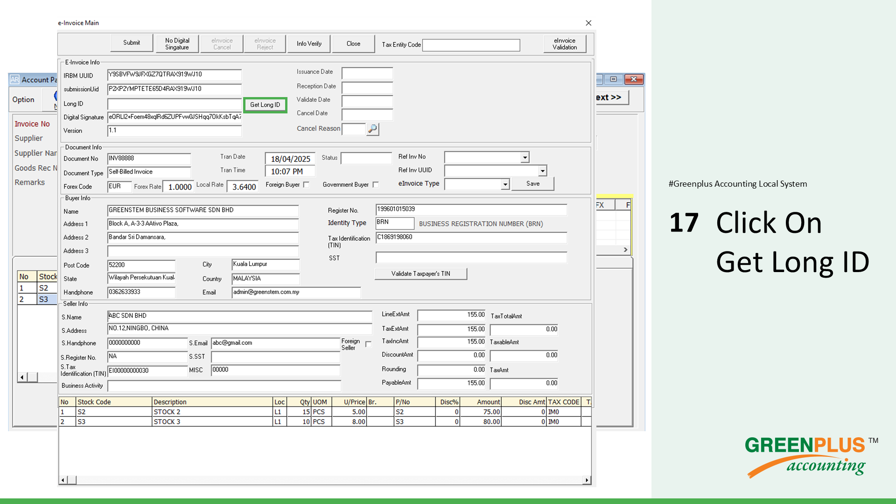This screenshot has width=896, height=504.
Task: Click the Issuance Date field
Action: click(367, 73)
